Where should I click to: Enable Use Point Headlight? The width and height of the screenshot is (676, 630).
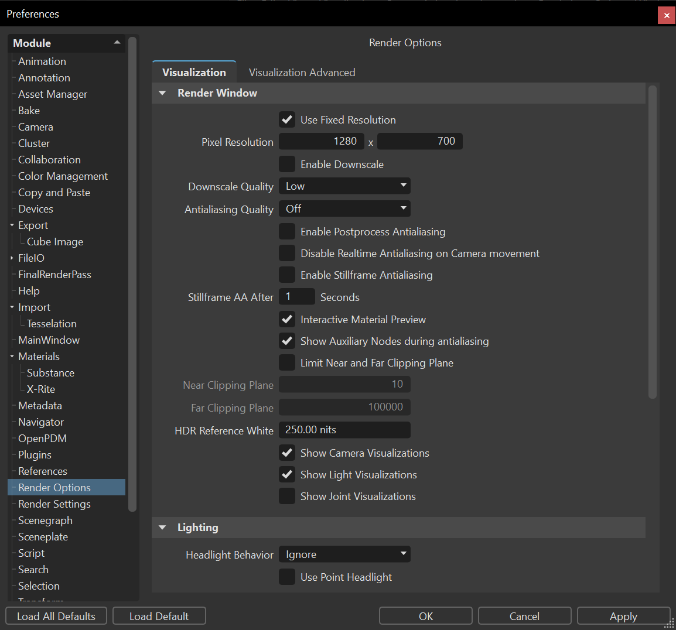point(286,576)
